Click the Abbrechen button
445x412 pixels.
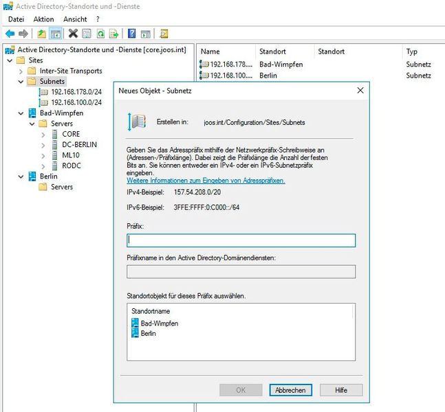click(x=290, y=390)
